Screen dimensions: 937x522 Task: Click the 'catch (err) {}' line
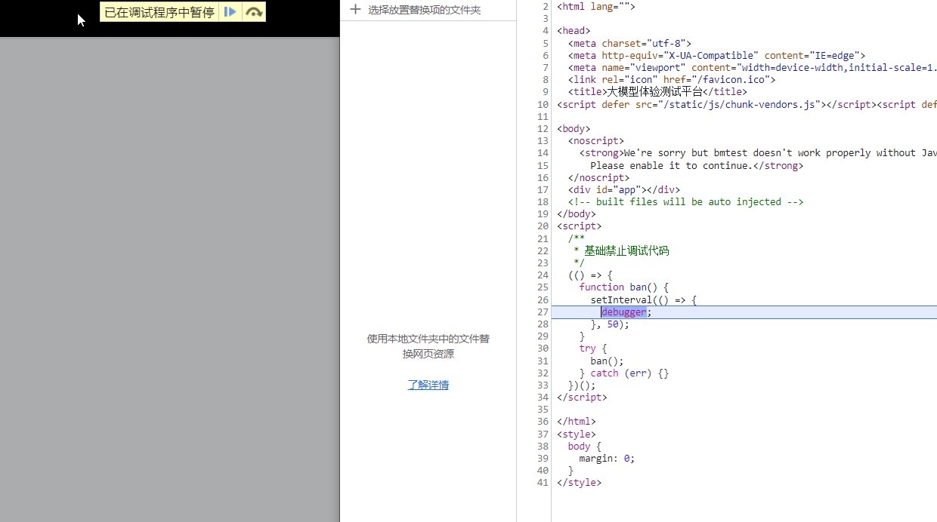pyautogui.click(x=624, y=373)
